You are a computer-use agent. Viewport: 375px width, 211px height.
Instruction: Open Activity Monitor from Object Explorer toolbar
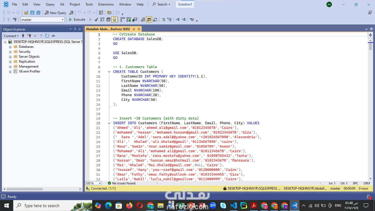(x=53, y=36)
